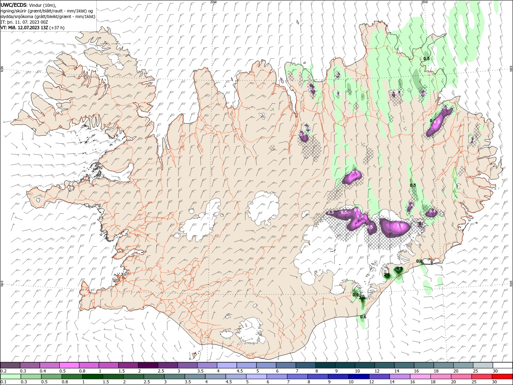Screen dimensions: 513x385
Task: Click the '0.3' value on the purple snow patch
Action: click(x=331, y=212)
